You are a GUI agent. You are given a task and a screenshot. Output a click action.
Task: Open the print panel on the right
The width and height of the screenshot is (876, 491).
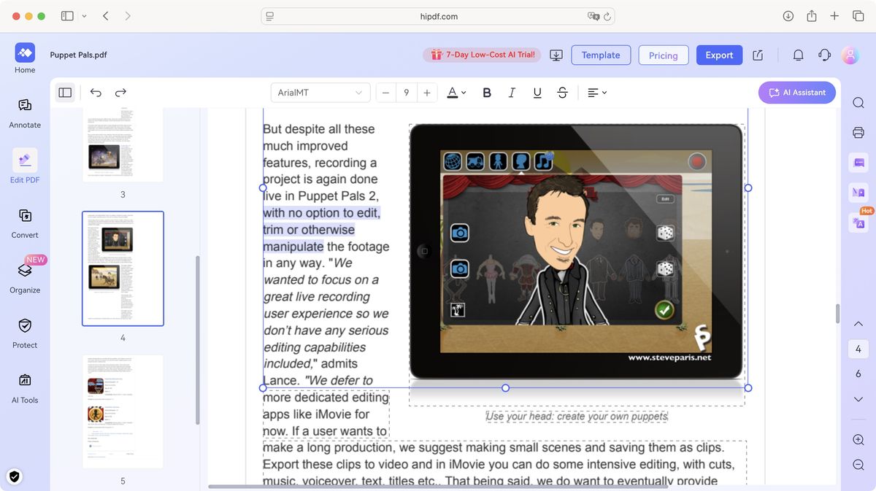[858, 133]
